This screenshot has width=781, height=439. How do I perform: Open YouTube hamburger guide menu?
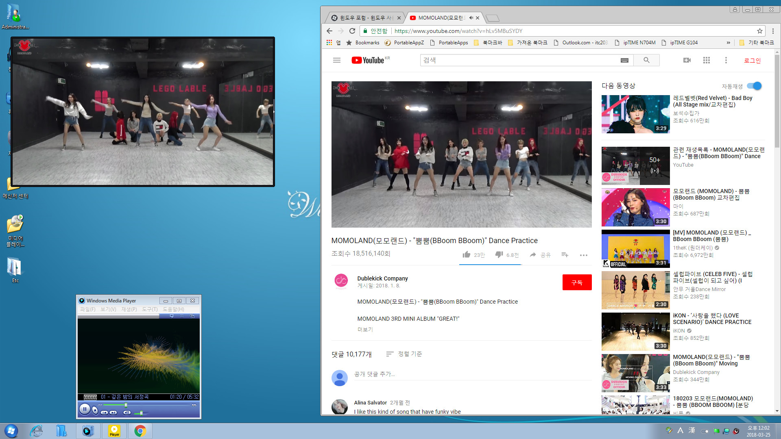337,60
